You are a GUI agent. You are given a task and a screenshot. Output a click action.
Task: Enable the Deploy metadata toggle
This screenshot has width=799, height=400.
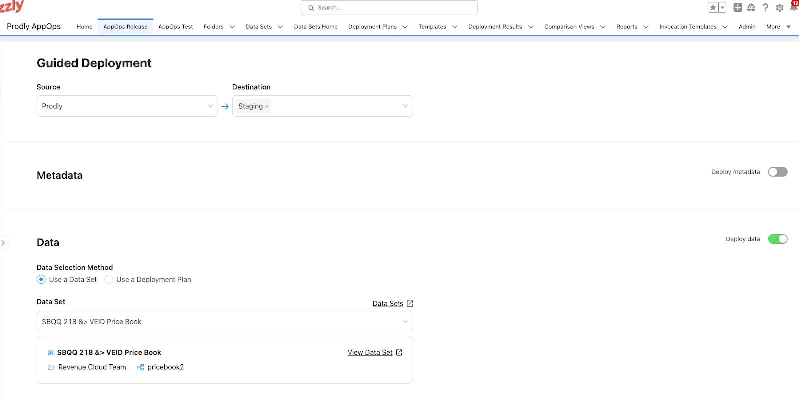pos(778,172)
